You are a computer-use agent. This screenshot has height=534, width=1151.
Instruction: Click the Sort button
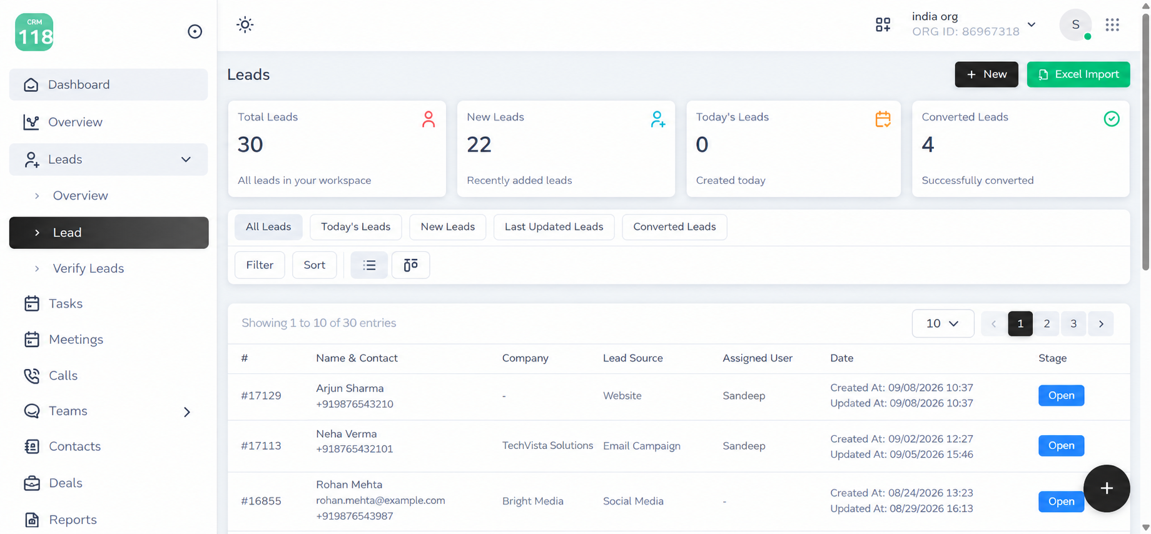(x=315, y=265)
